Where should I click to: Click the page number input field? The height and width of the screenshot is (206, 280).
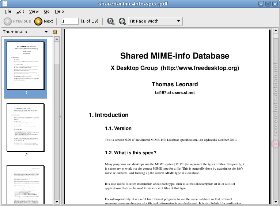[70, 21]
